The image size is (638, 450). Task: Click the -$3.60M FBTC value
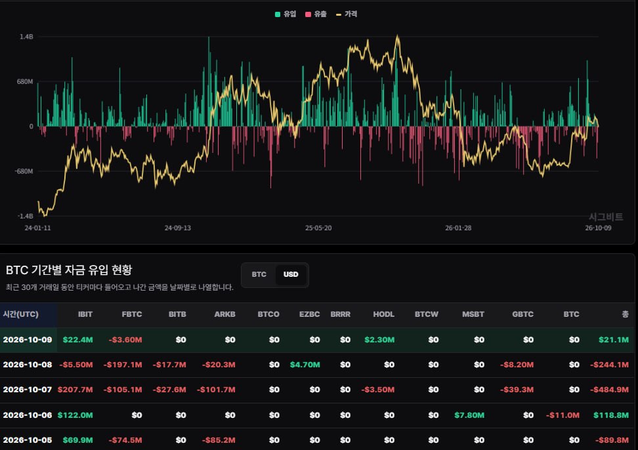click(125, 340)
